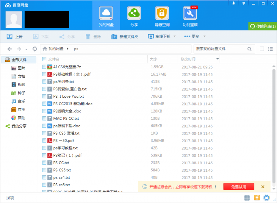Sort by 文件名 column header

(x=54, y=59)
